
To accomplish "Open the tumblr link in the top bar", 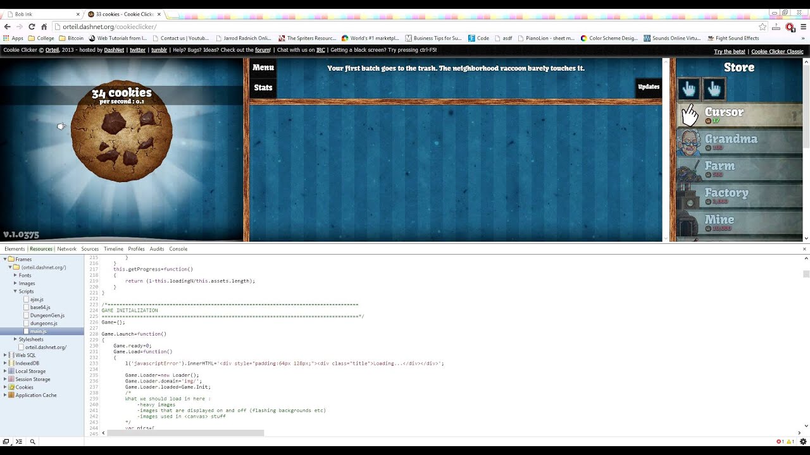I will [x=159, y=50].
